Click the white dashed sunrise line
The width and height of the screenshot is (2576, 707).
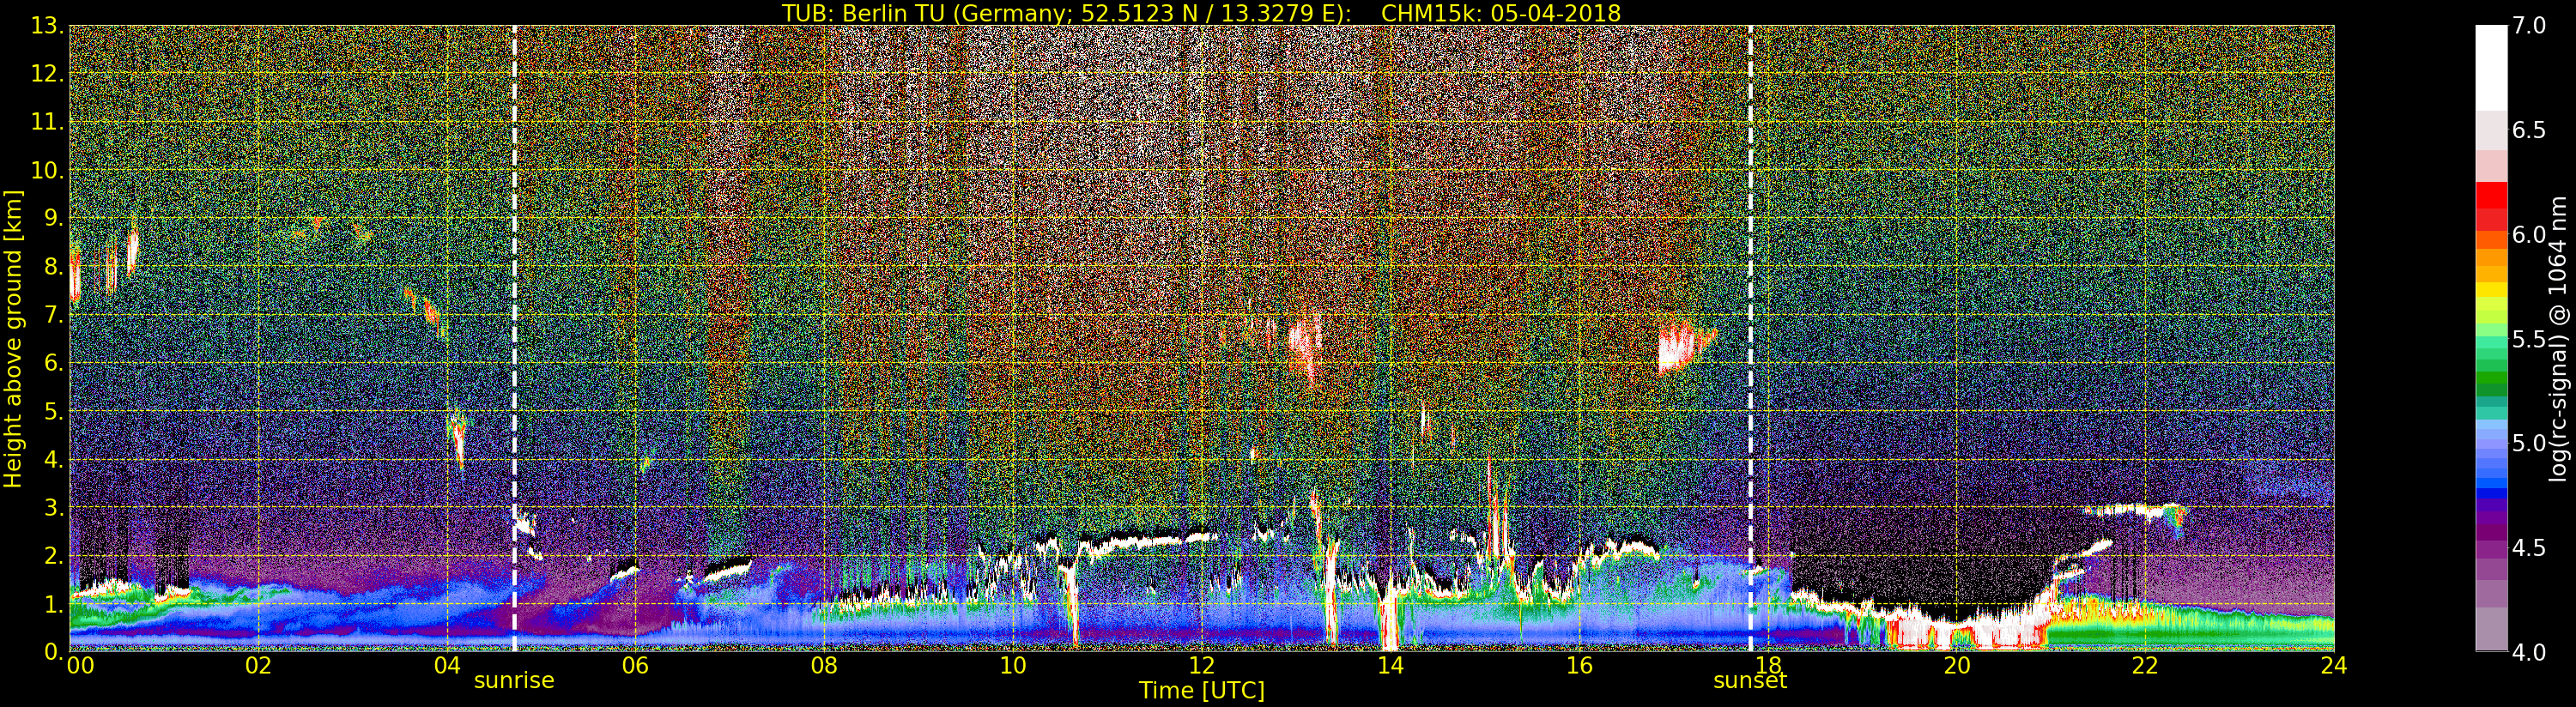(514, 338)
